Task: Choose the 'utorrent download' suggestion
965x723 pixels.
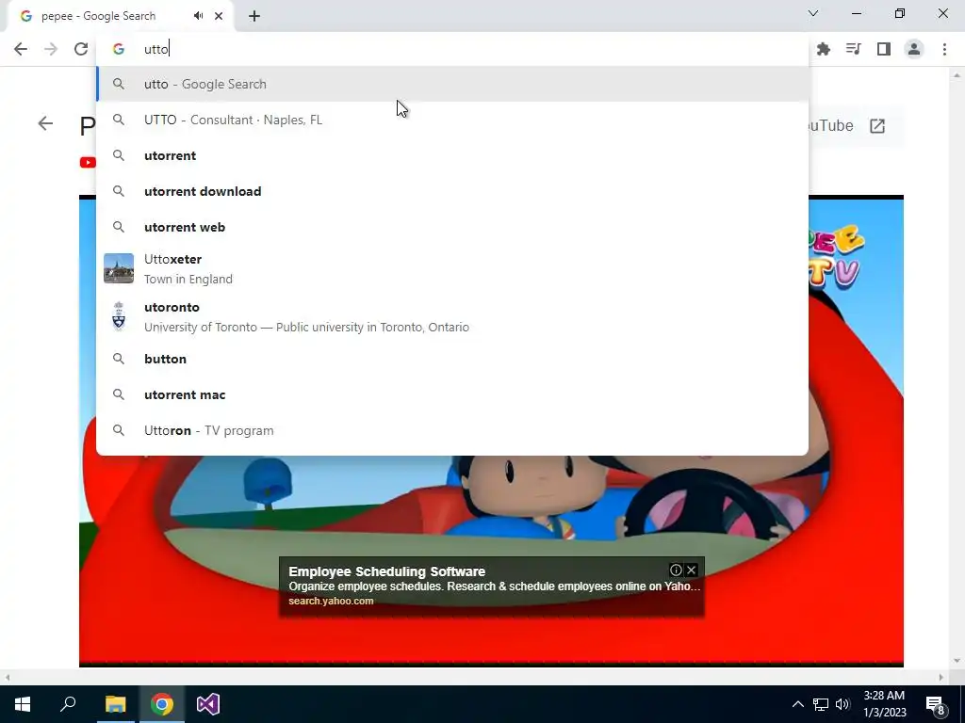Action: [x=452, y=191]
